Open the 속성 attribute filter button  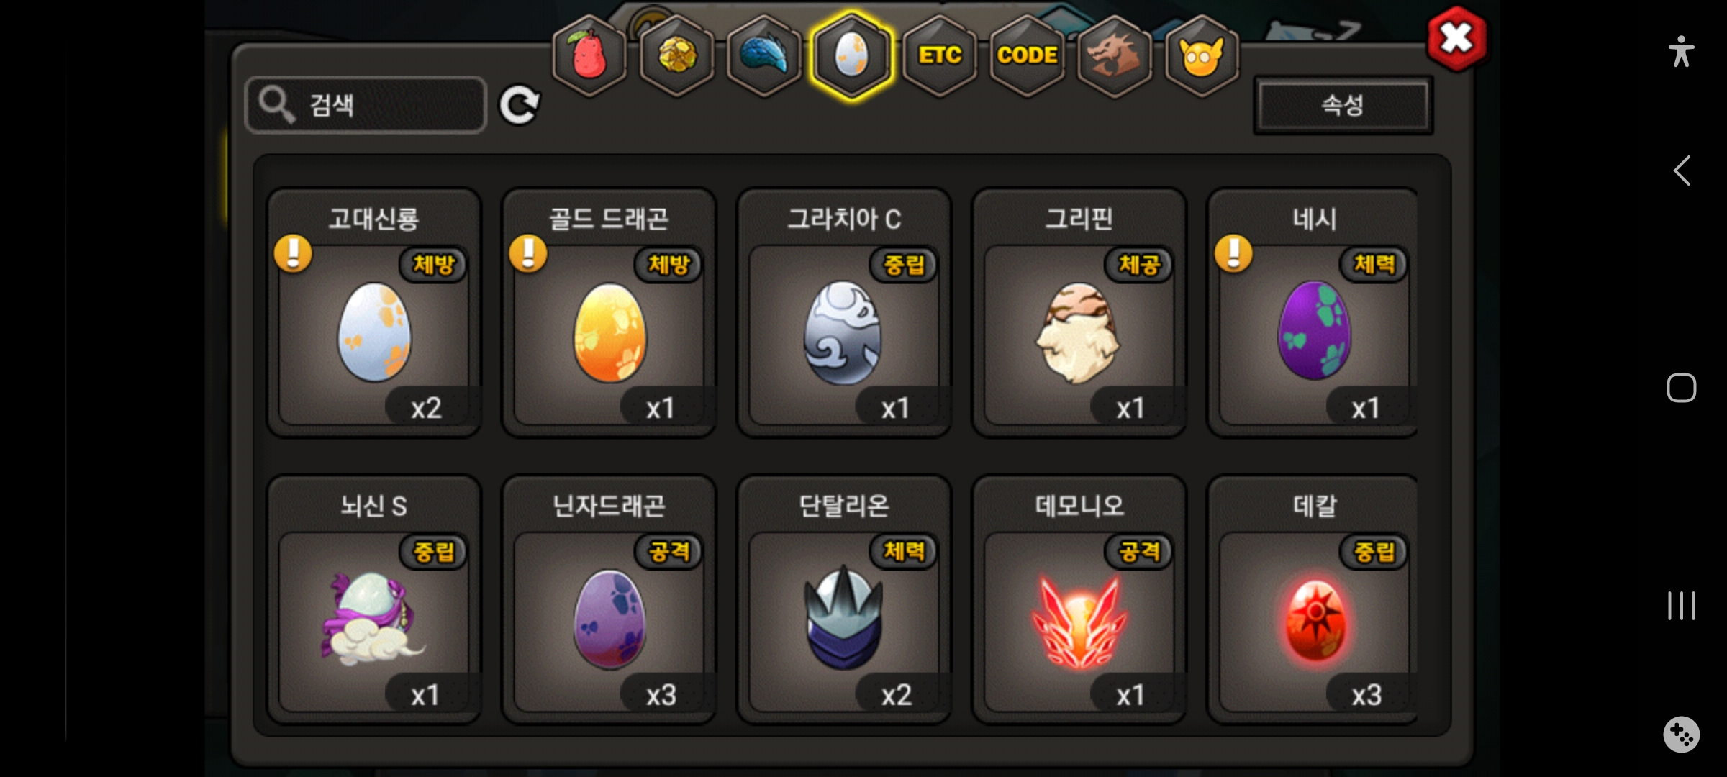[x=1343, y=105]
